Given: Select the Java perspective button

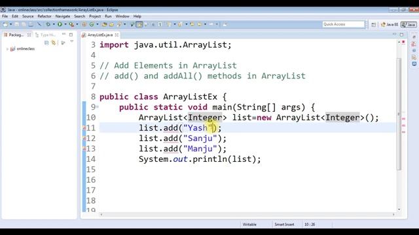Looking at the screenshot, I should click(409, 25).
